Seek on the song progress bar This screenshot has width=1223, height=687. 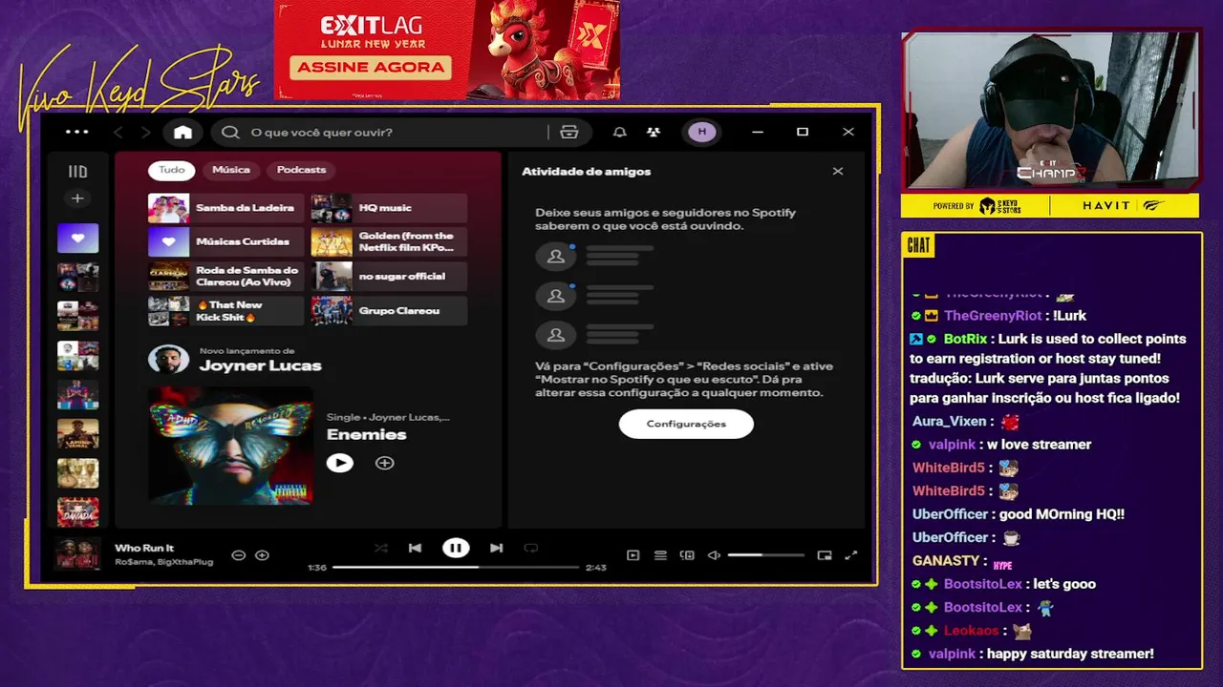[456, 567]
